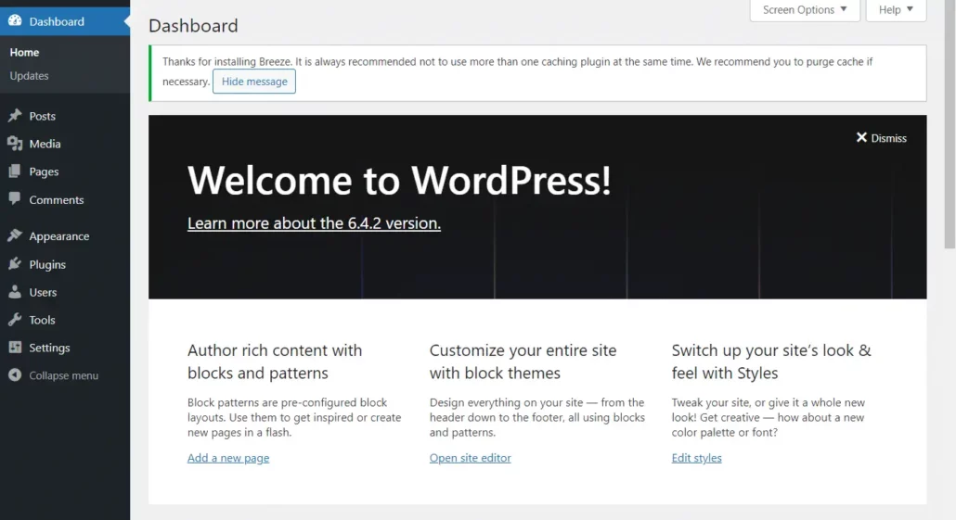
Task: Click the Posts pushpin icon
Action: pos(15,116)
